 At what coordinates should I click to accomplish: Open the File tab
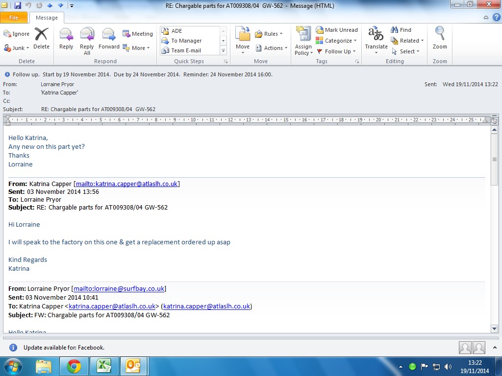14,18
